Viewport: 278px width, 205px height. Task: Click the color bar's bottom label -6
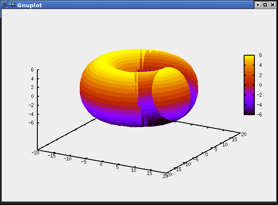260,114
